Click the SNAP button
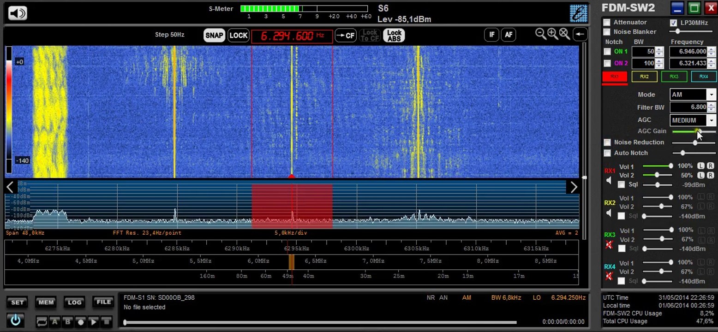This screenshot has height=332, width=718. point(214,36)
